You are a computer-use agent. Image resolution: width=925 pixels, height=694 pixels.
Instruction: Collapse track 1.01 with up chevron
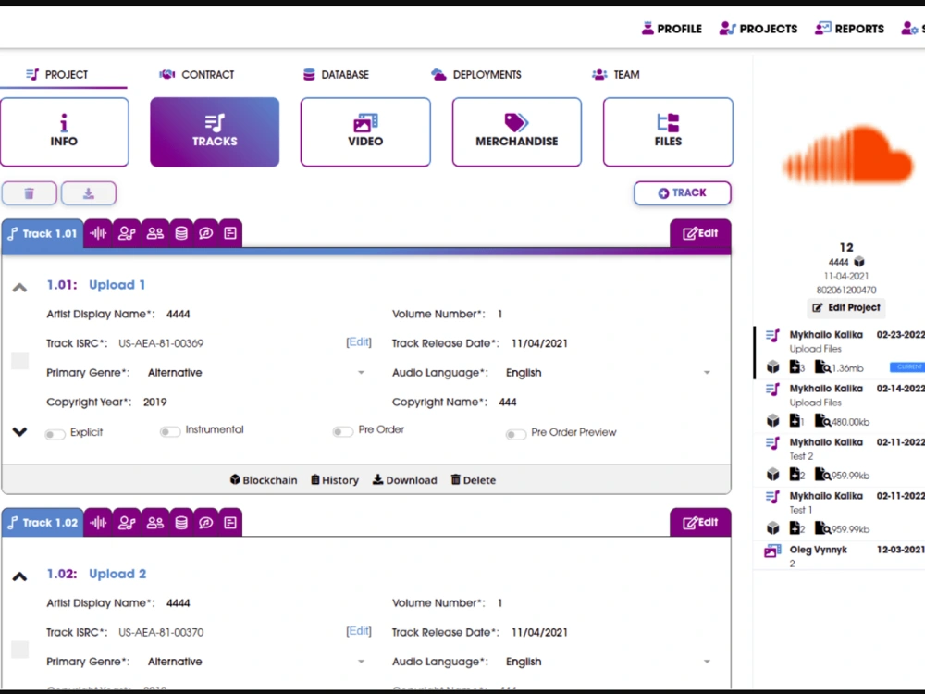coord(19,288)
